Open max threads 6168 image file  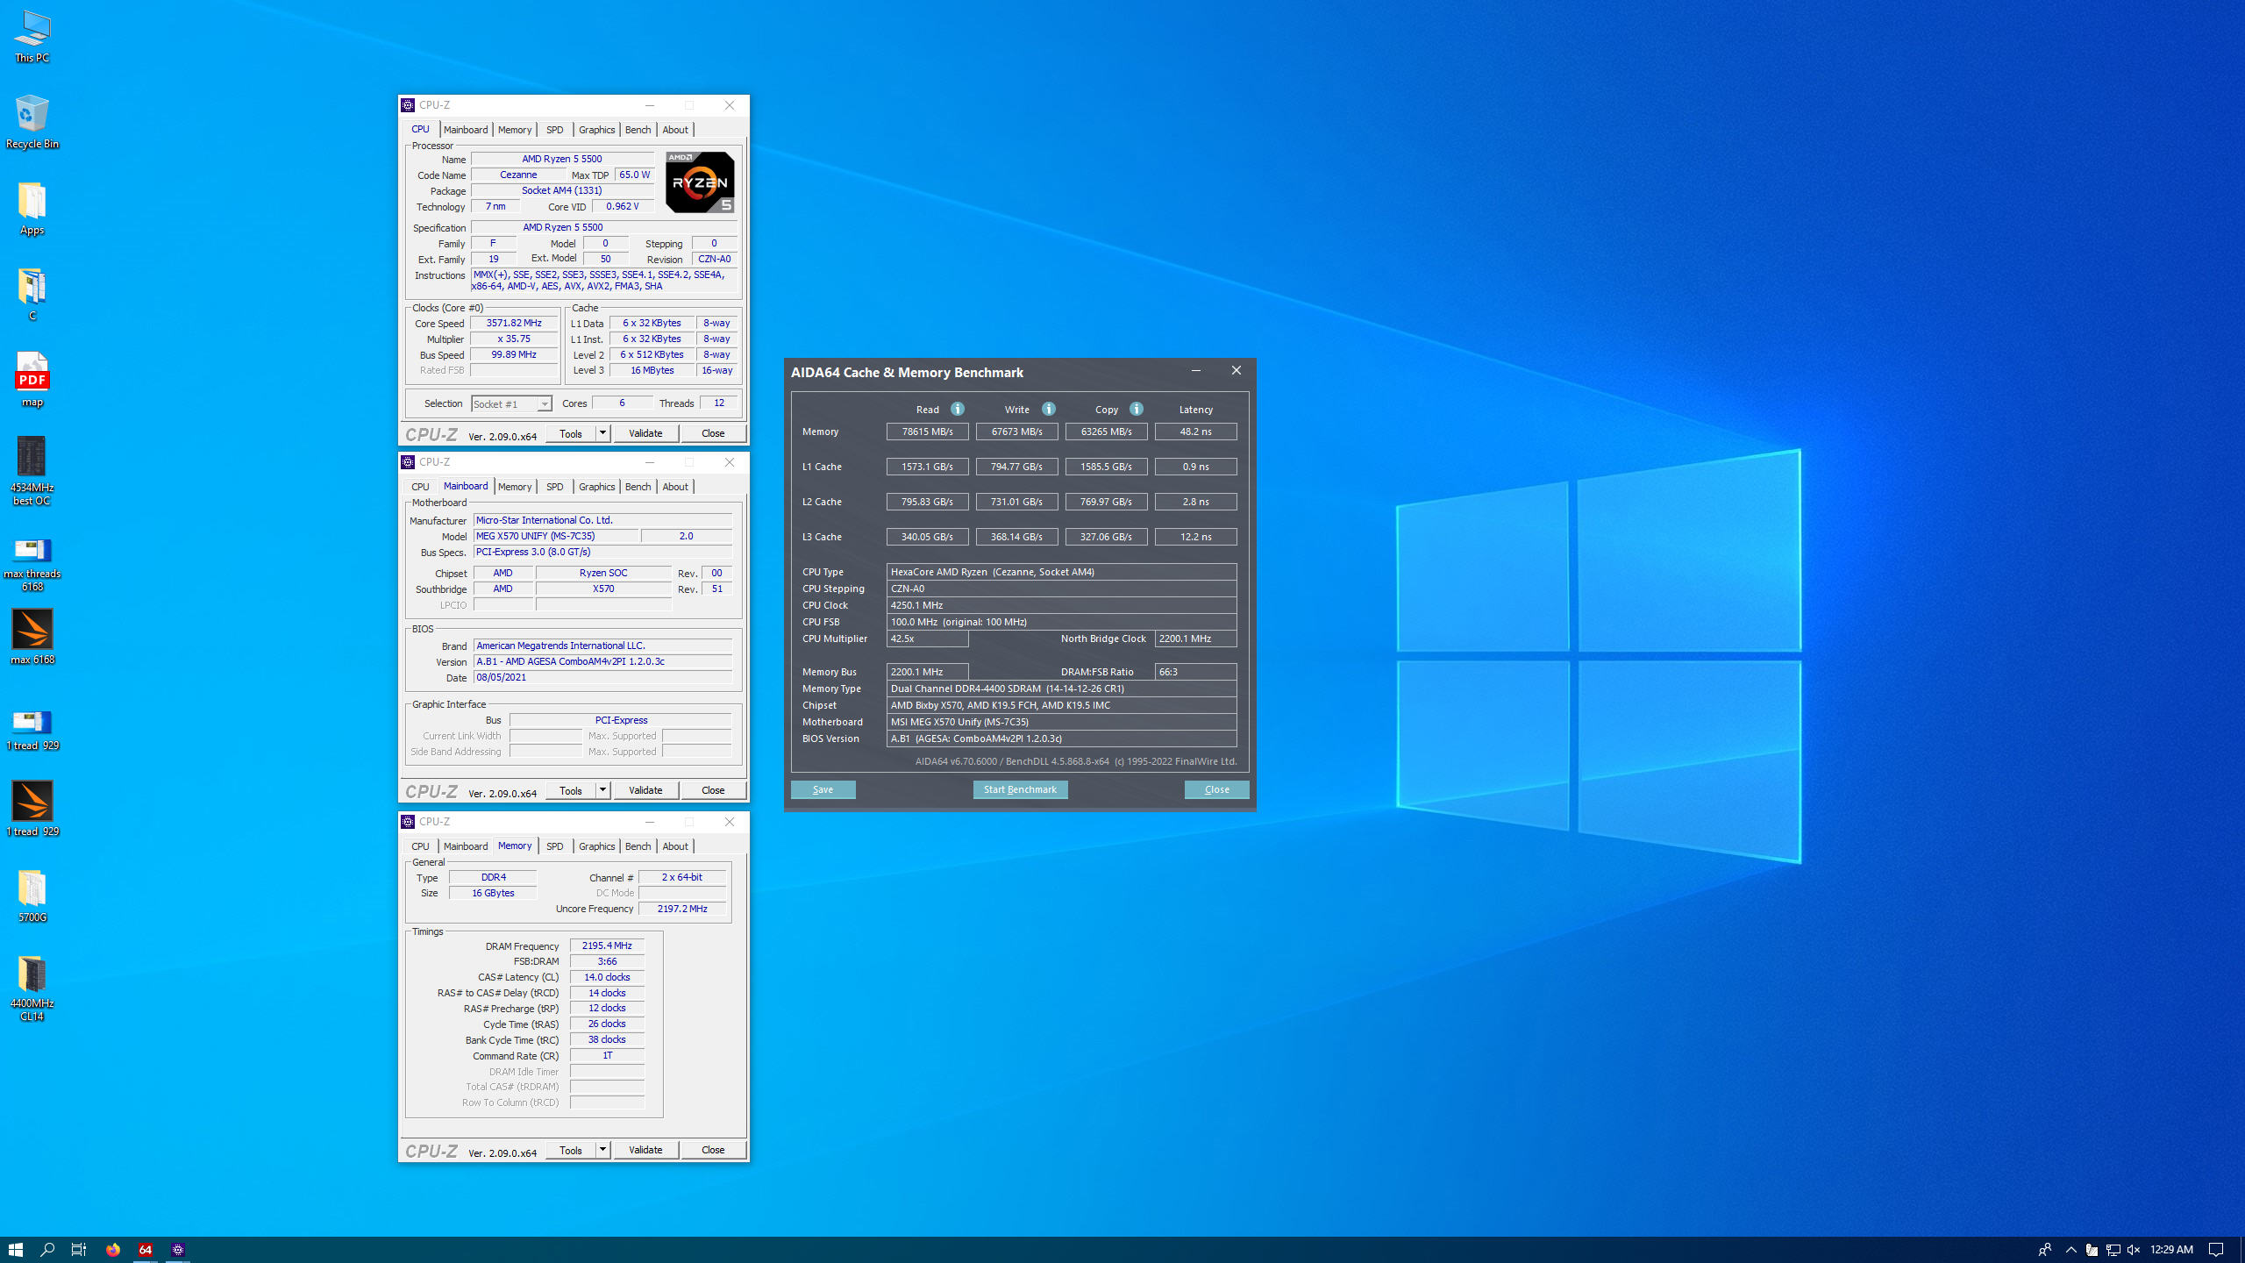click(x=32, y=565)
